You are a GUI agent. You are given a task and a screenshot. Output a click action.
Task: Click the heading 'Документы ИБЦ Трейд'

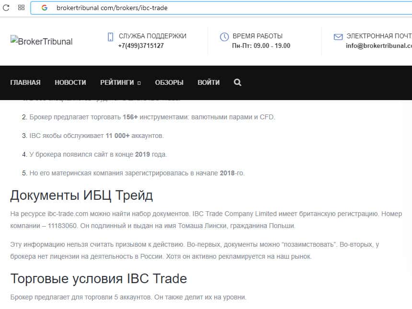pyautogui.click(x=81, y=195)
